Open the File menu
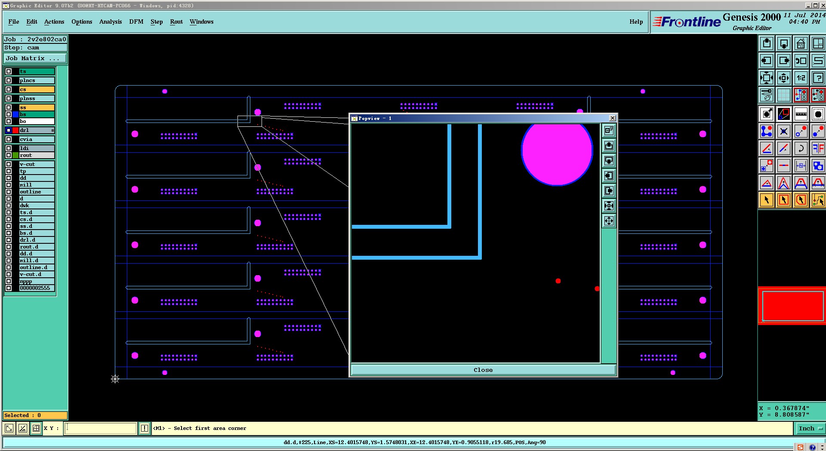This screenshot has height=451, width=826. tap(14, 22)
